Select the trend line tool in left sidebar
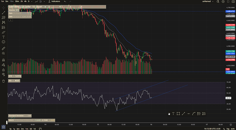Viewport: 236px width, 130px height. coord(3,13)
